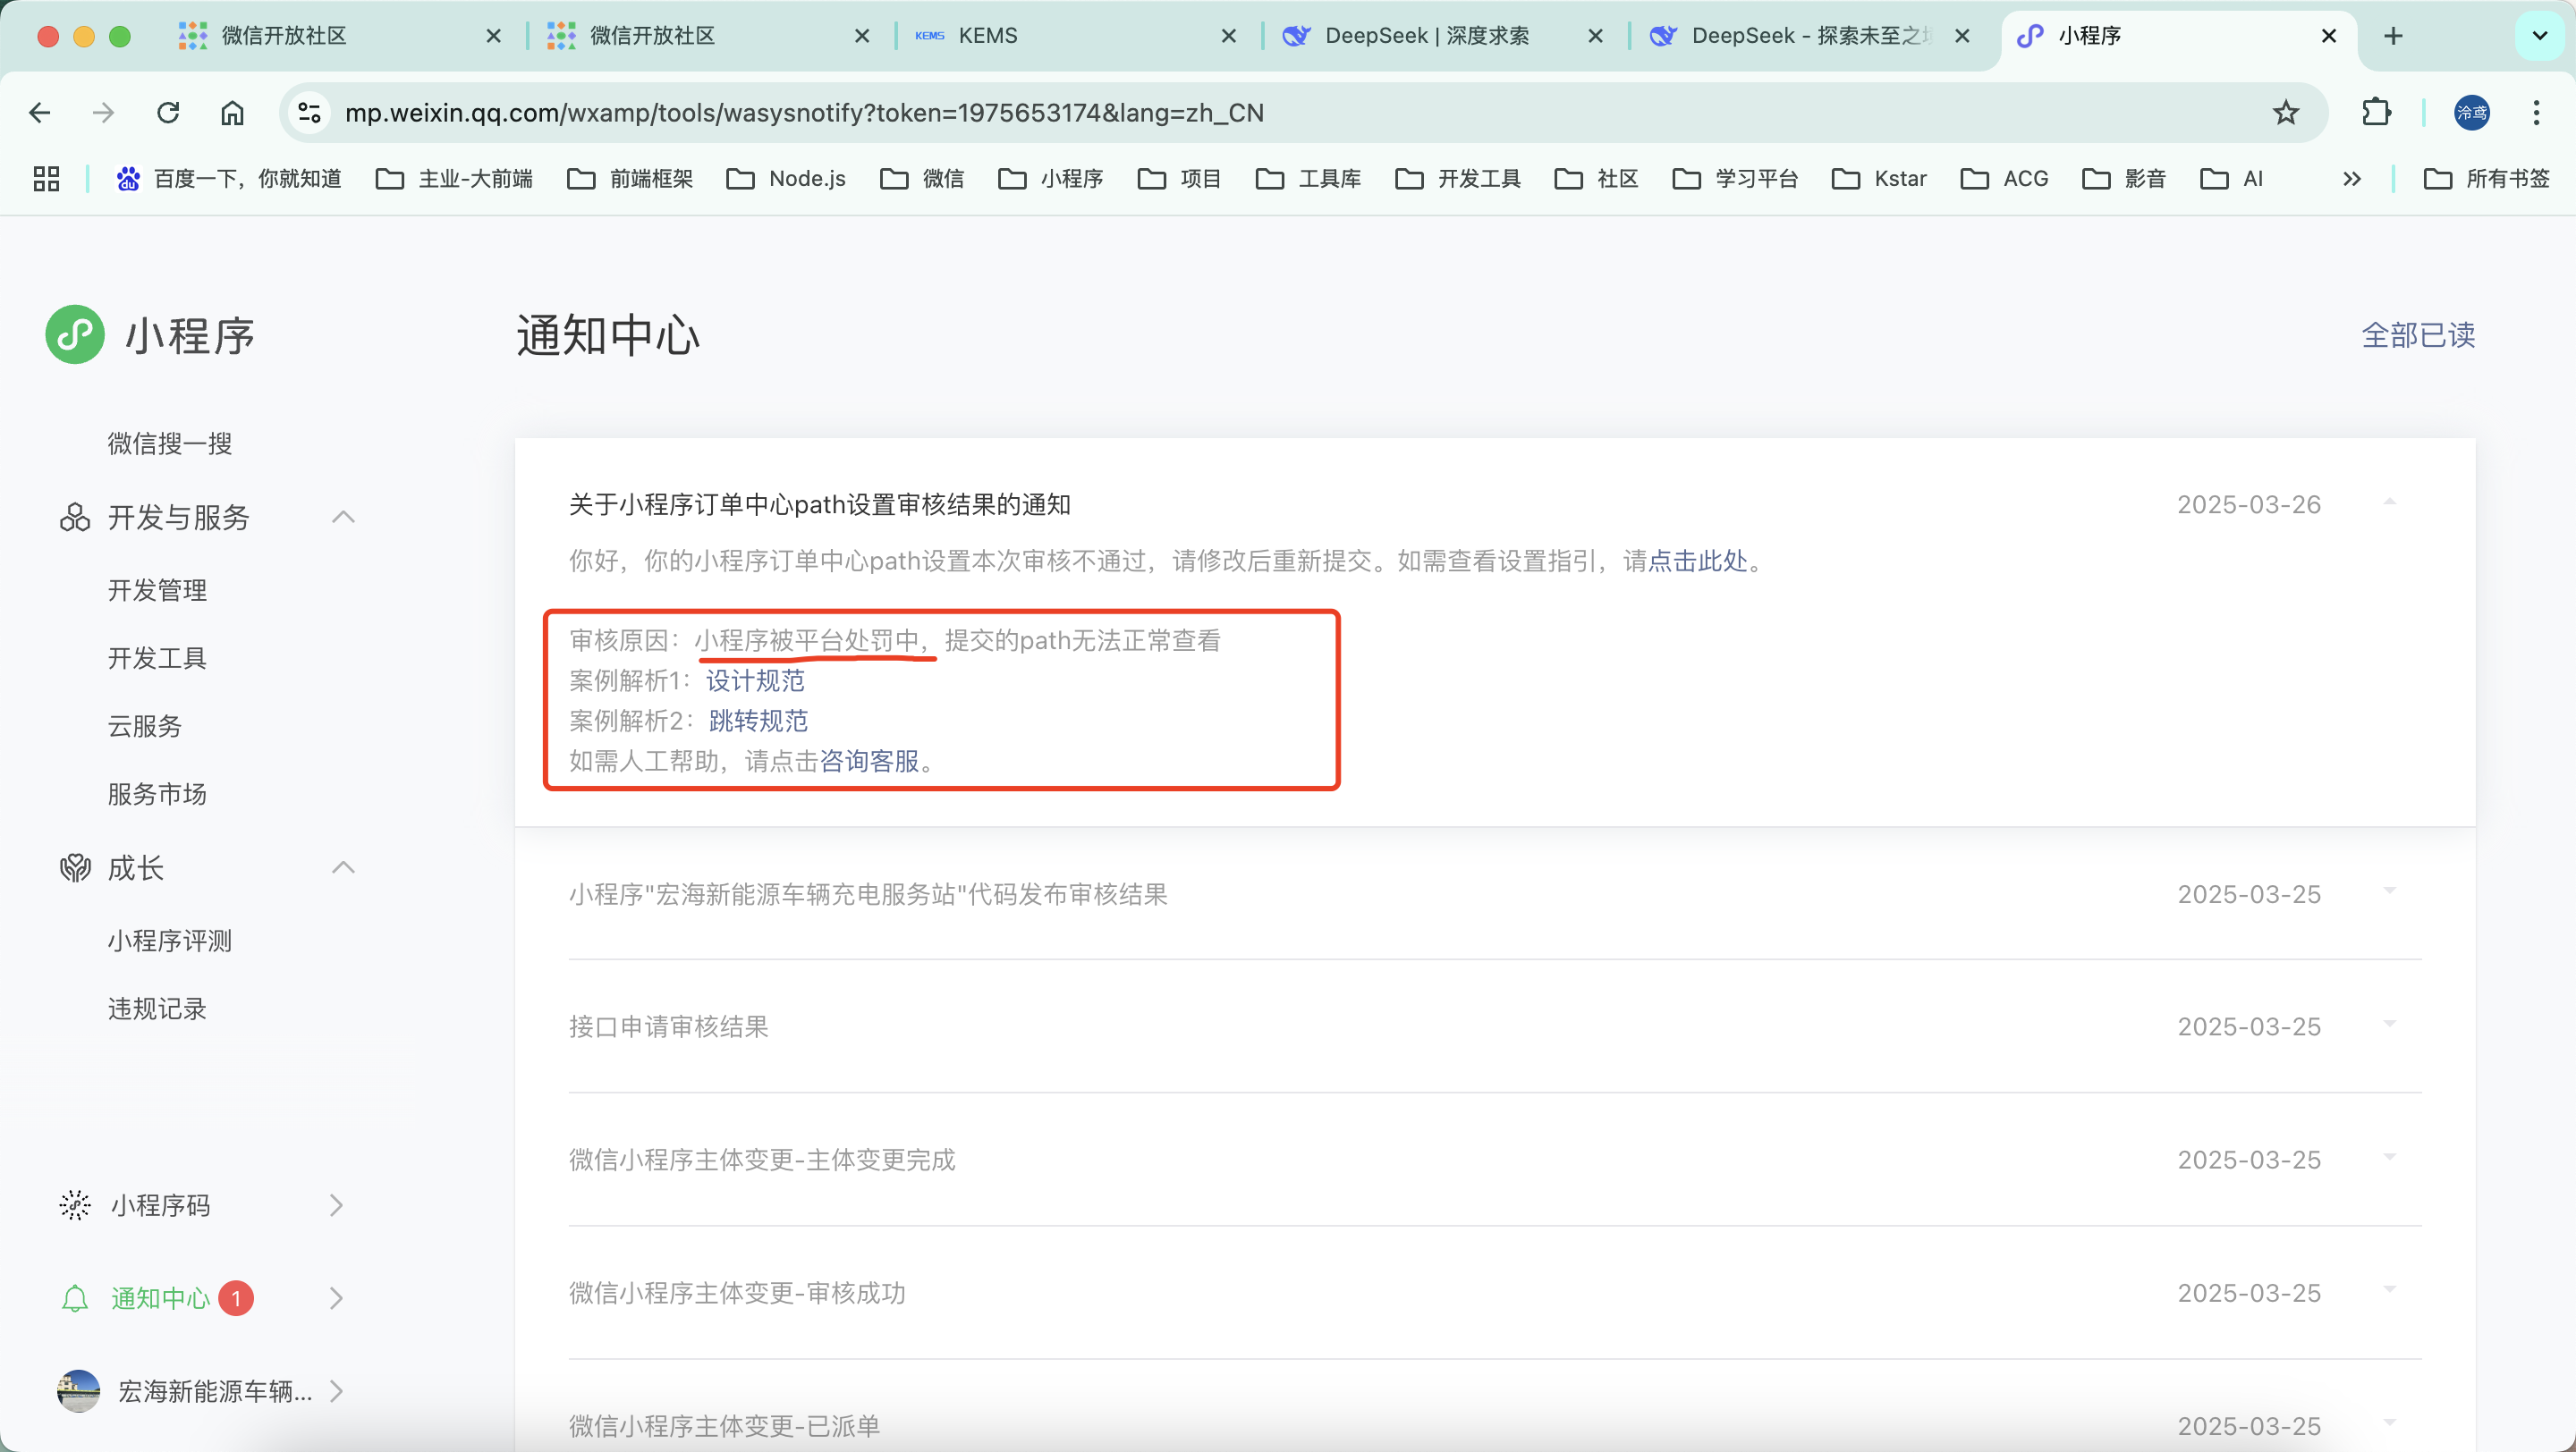This screenshot has height=1452, width=2576.
Task: Open the 跳转规范 case analysis link
Action: 758,721
